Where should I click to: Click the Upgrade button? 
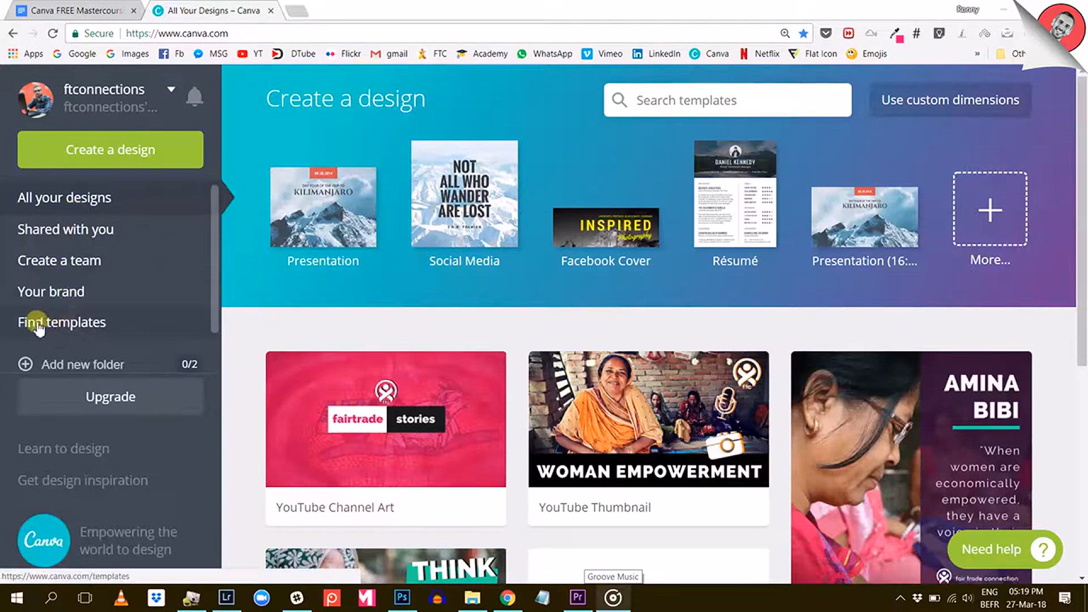coord(110,397)
